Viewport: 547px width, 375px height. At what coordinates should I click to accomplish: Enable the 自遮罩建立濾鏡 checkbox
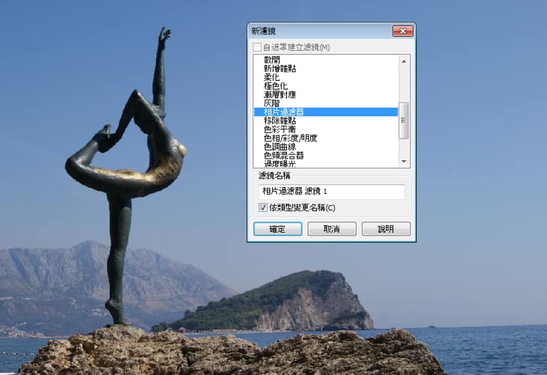point(258,47)
